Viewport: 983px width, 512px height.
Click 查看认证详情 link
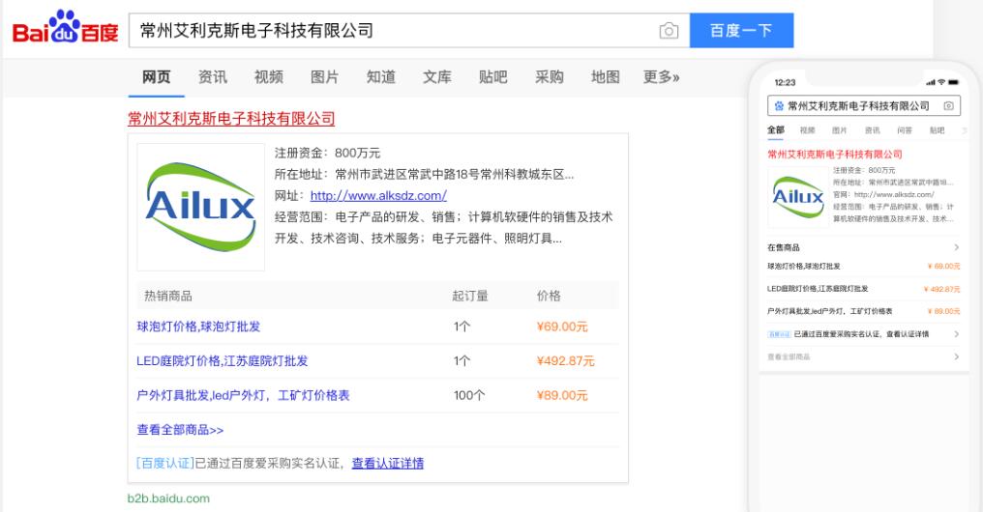click(387, 463)
